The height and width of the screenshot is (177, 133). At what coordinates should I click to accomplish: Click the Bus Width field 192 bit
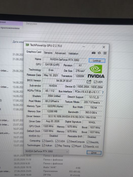pos(93,107)
